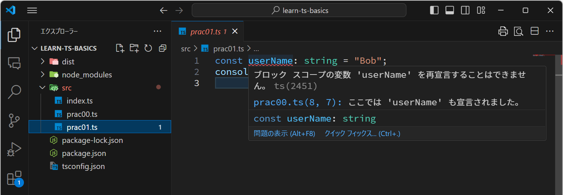
Task: Expand the node_modules folder
Action: pos(87,75)
